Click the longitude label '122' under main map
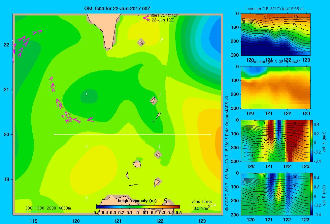 (160, 221)
